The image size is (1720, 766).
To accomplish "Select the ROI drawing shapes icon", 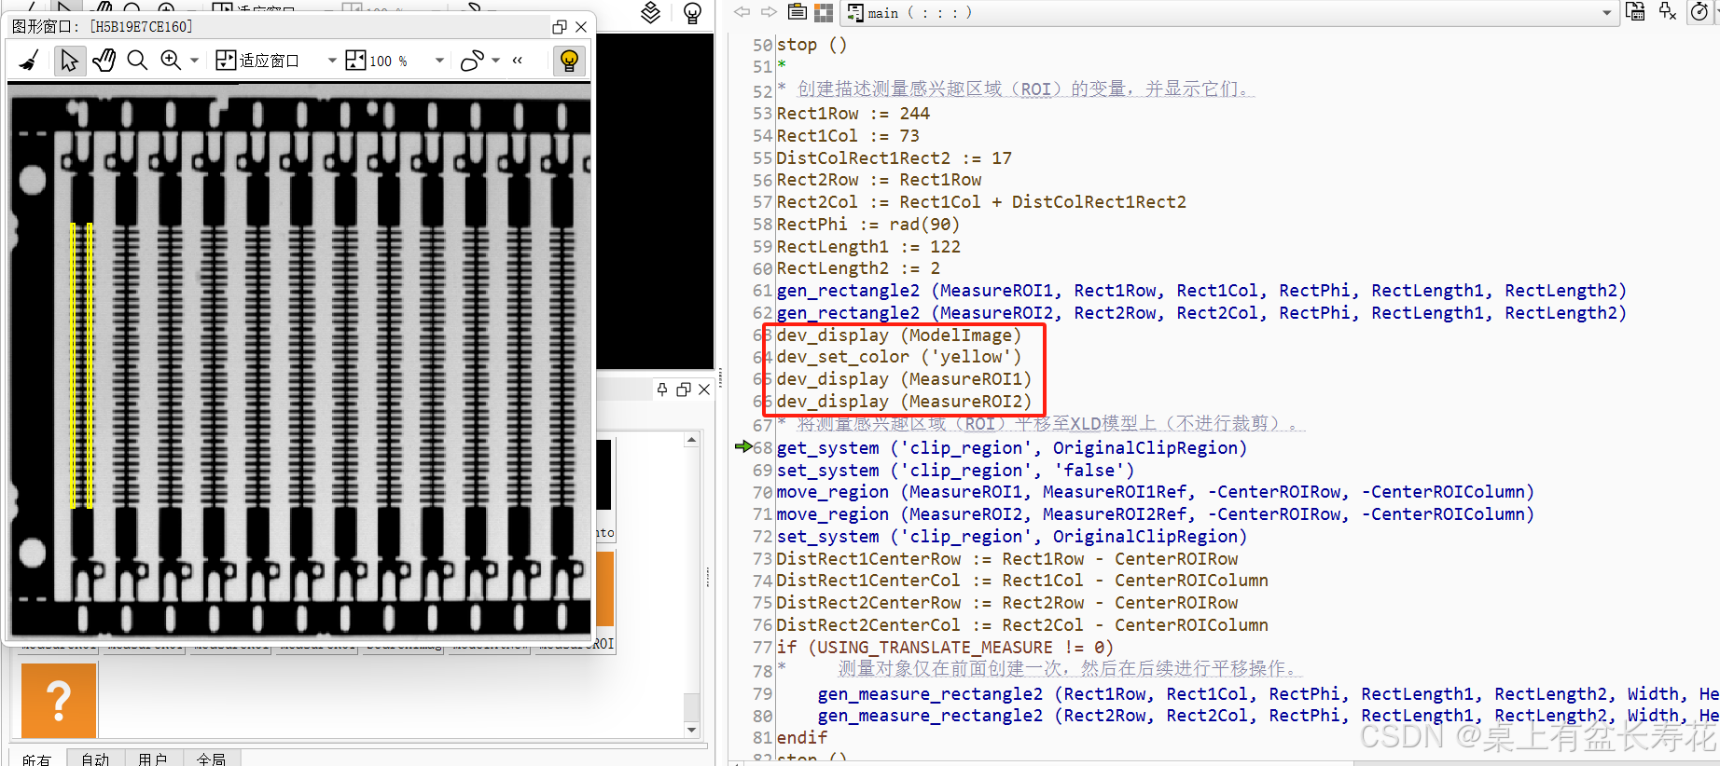I will (x=472, y=61).
